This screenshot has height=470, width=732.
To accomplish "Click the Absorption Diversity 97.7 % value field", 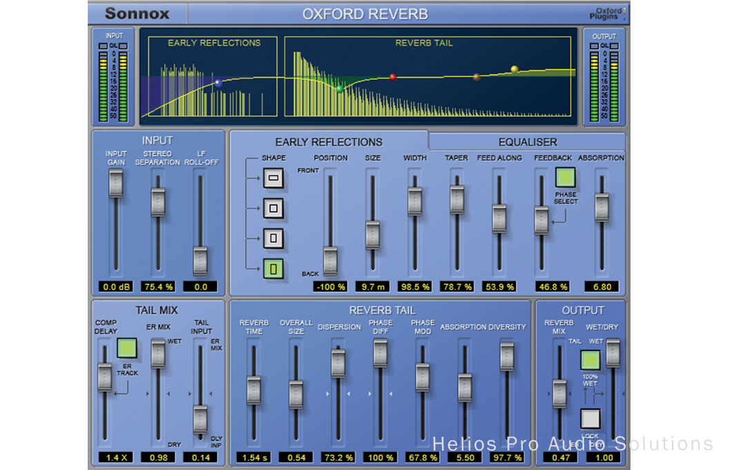I will click(x=507, y=458).
